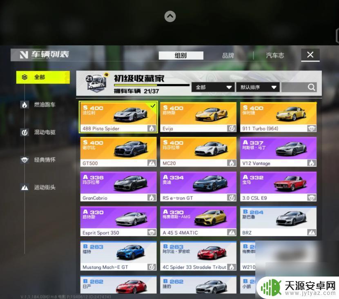Click the mountain icon beside 运动街头
This screenshot has height=299, width=339.
point(25,187)
